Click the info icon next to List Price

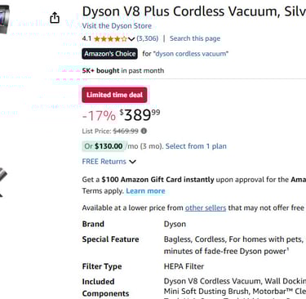tap(144, 131)
